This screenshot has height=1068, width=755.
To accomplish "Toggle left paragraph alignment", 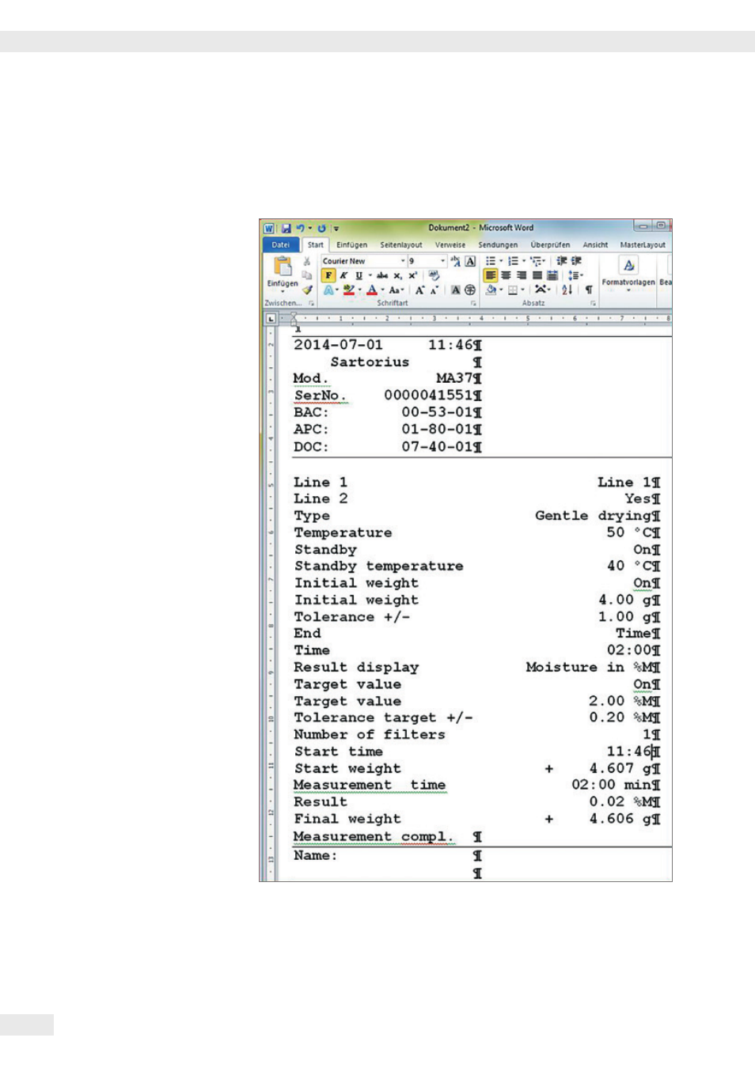I will [491, 275].
